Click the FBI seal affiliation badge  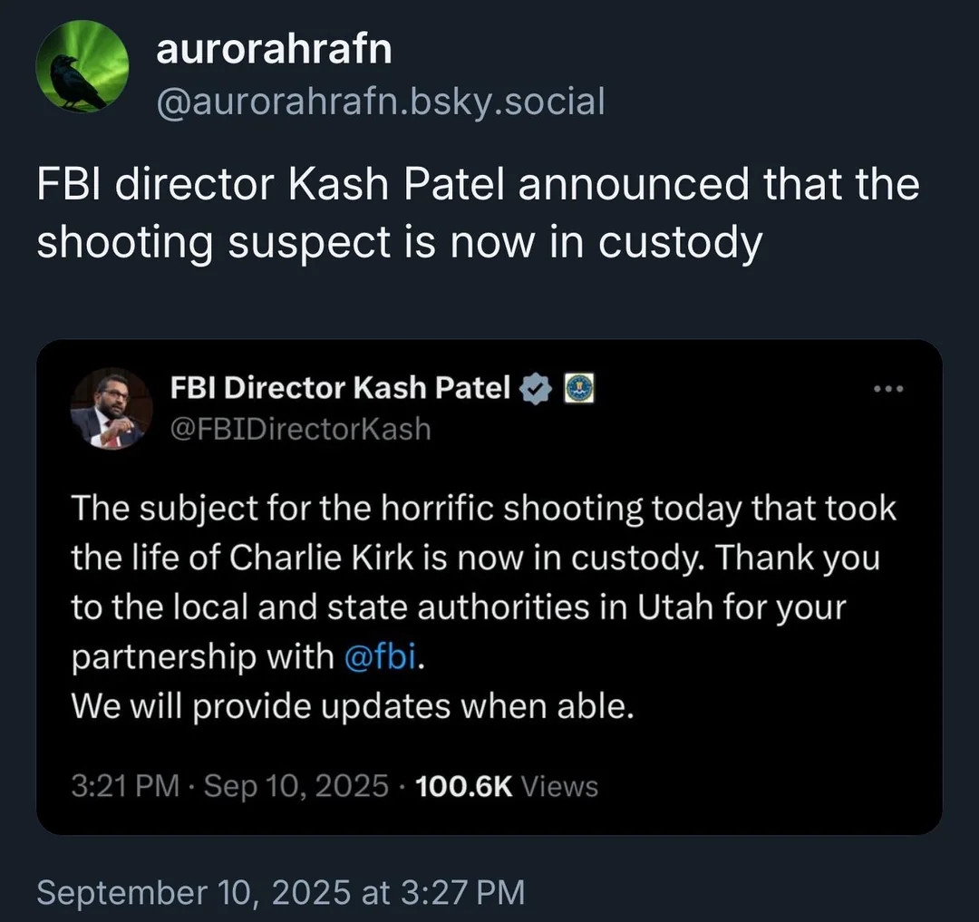click(579, 389)
